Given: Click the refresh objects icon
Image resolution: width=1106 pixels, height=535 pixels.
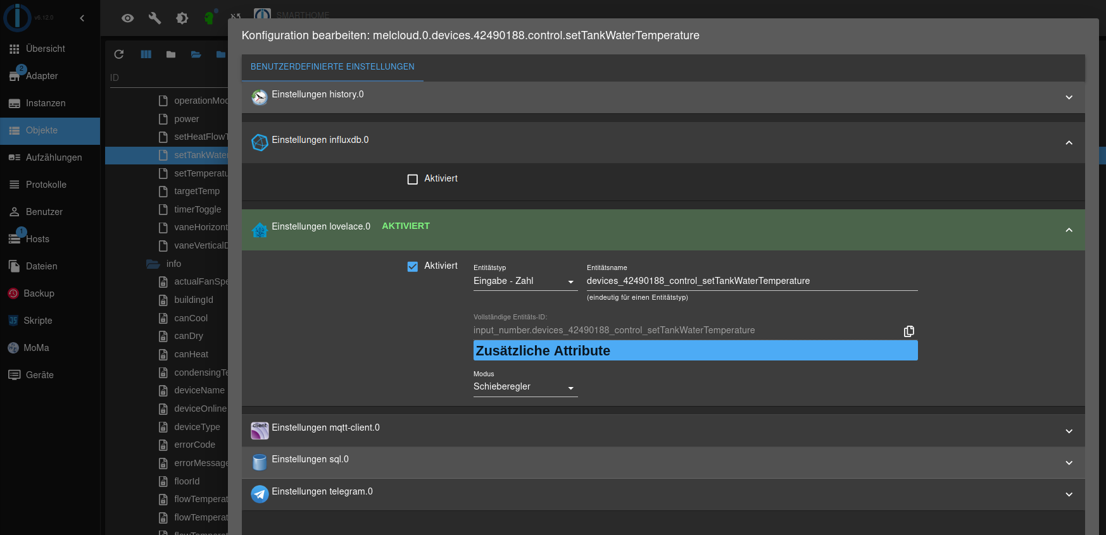Looking at the screenshot, I should [119, 54].
